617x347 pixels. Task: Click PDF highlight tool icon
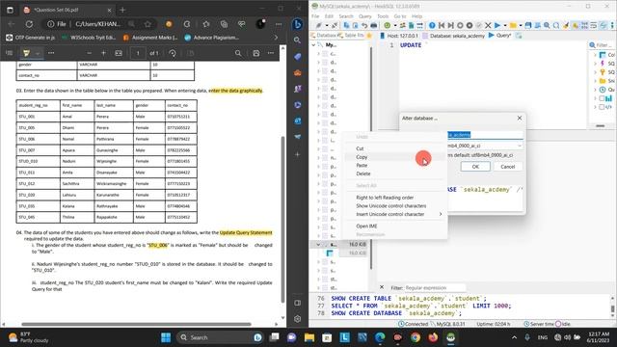click(26, 53)
